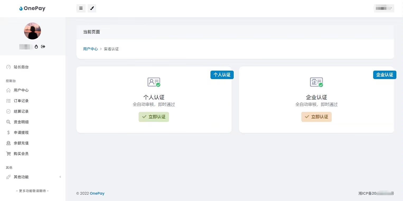Viewport: 403px width, 201px height.
Task: Toggle the sidebar with the hamburger icon
Action: [81, 8]
